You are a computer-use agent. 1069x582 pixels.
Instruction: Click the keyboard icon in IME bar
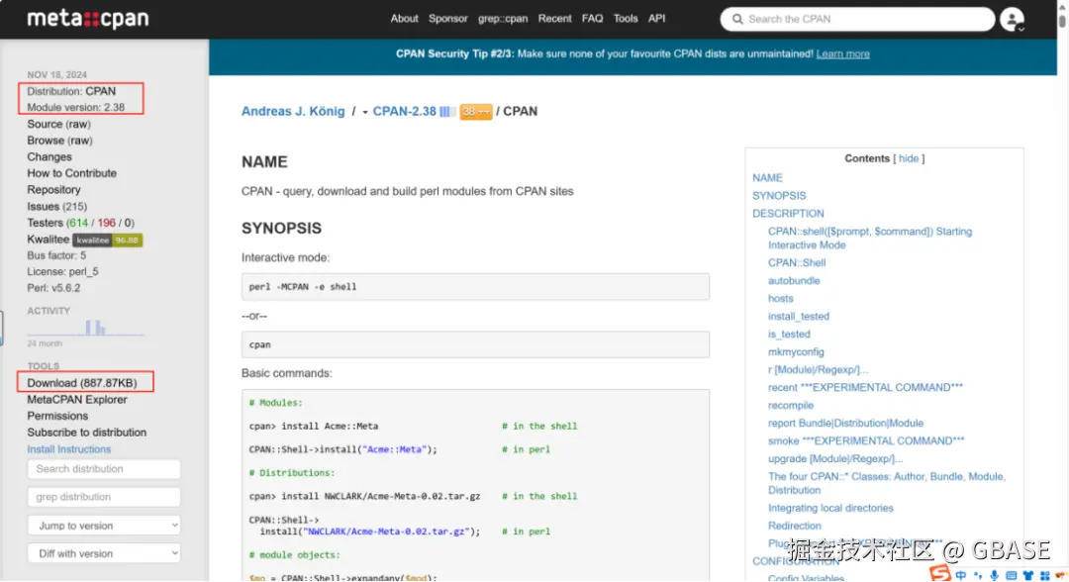point(1011,576)
